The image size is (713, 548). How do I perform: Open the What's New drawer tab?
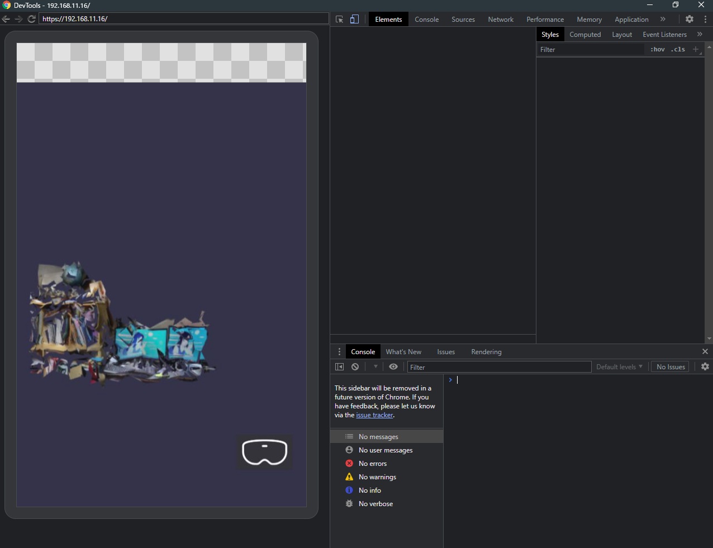pyautogui.click(x=403, y=351)
